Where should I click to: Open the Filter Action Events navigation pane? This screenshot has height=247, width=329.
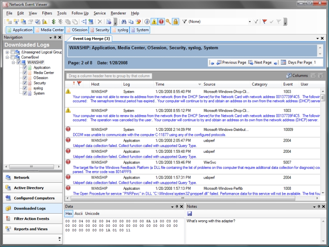31,219
